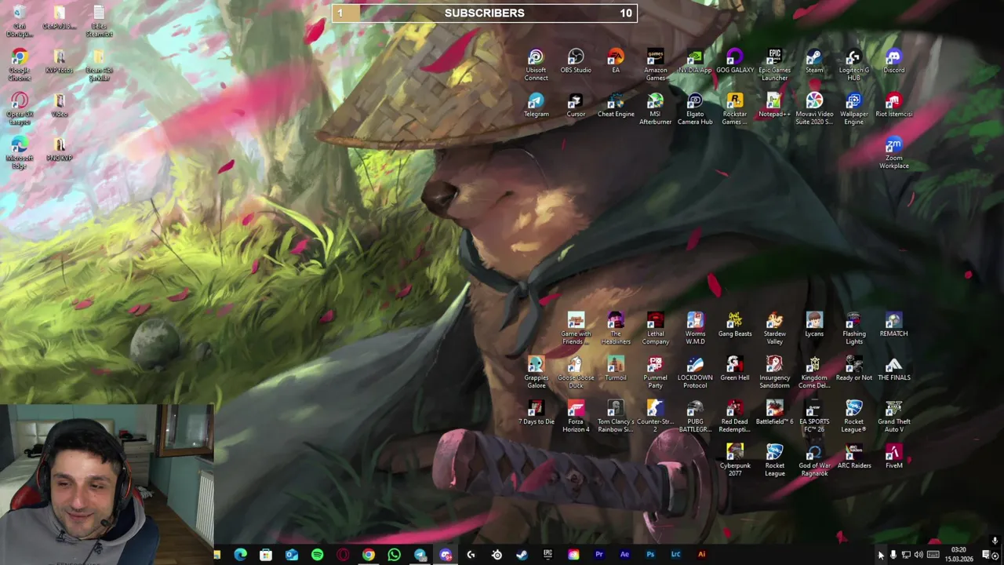1004x565 pixels.
Task: Open the notification center icon
Action: [x=986, y=555]
